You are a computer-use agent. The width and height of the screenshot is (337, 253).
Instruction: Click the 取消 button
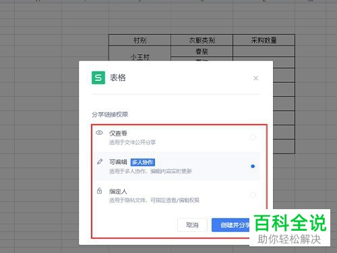[192, 225]
